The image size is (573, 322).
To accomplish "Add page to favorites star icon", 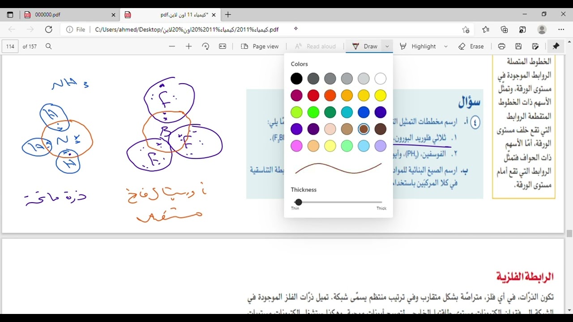I will 466,30.
